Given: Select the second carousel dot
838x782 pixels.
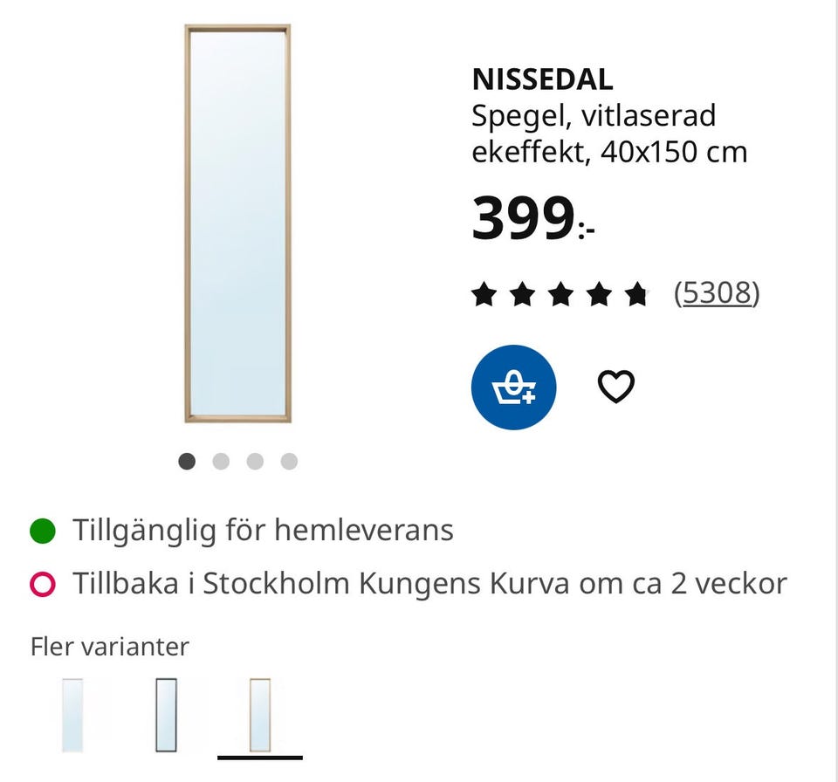Looking at the screenshot, I should coord(220,461).
